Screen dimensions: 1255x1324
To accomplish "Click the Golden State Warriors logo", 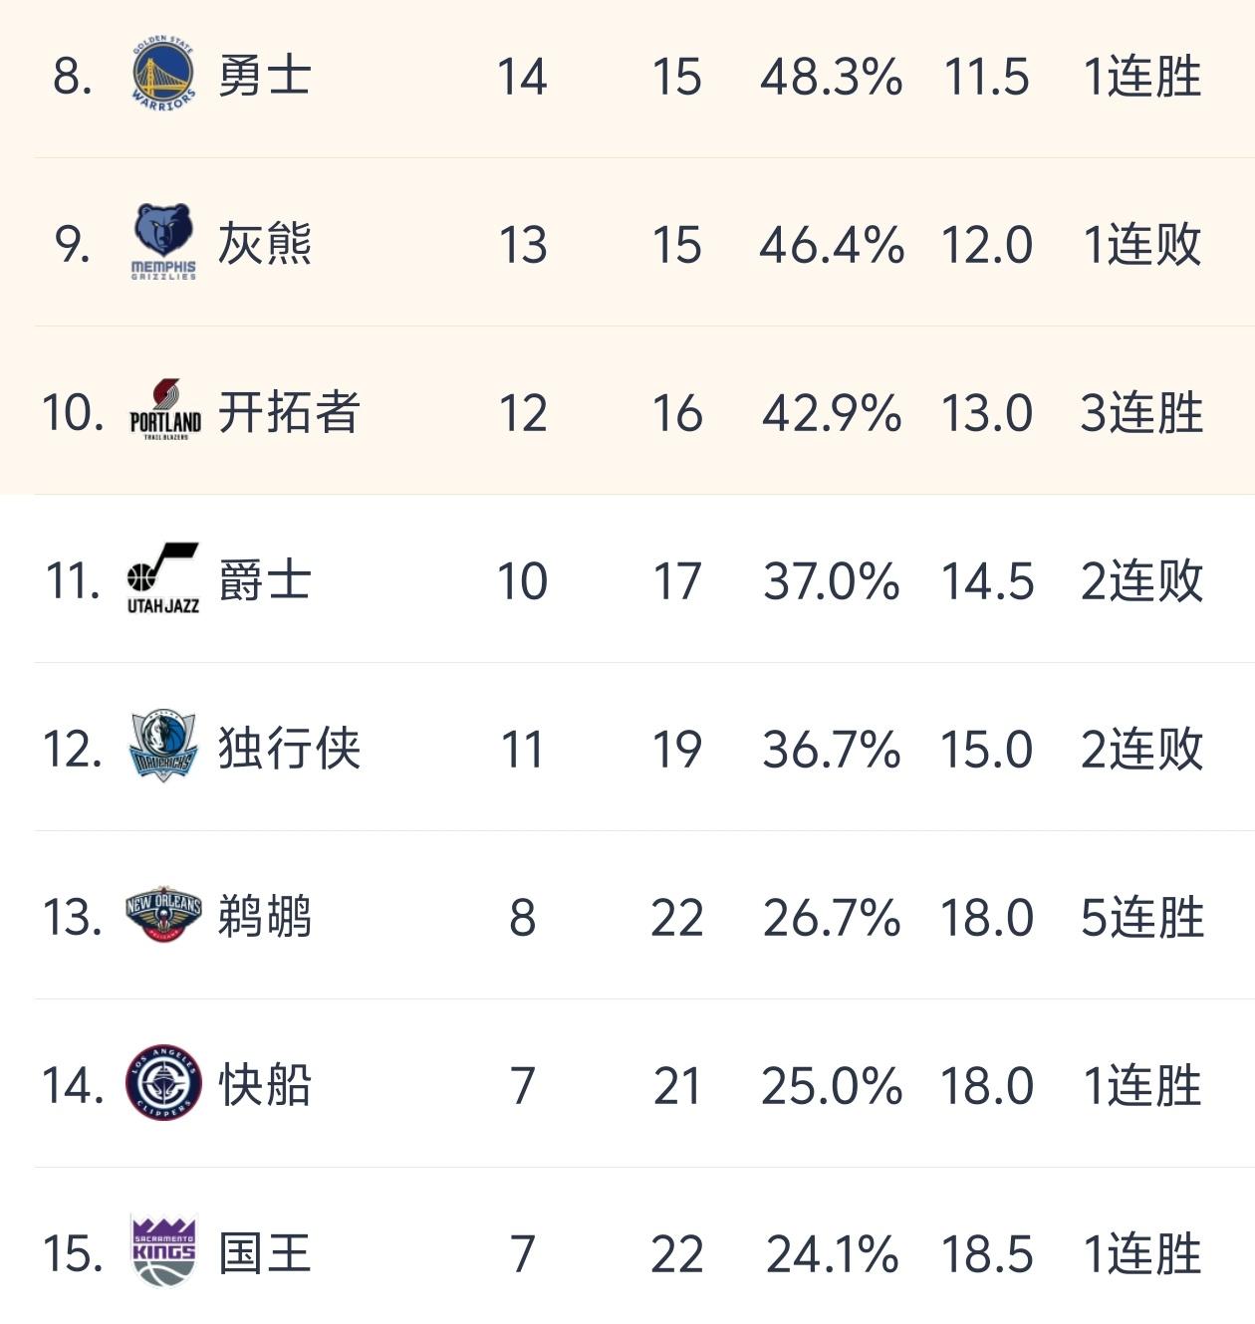I will 163,74.
